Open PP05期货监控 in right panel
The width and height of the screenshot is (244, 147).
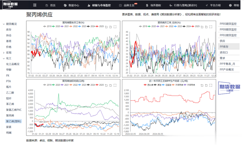[x=228, y=24]
